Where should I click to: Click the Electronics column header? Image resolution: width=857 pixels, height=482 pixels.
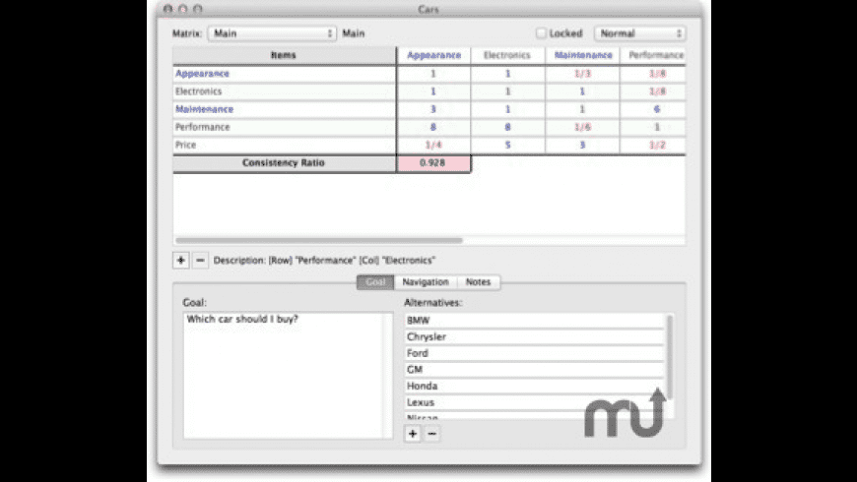[x=507, y=55]
